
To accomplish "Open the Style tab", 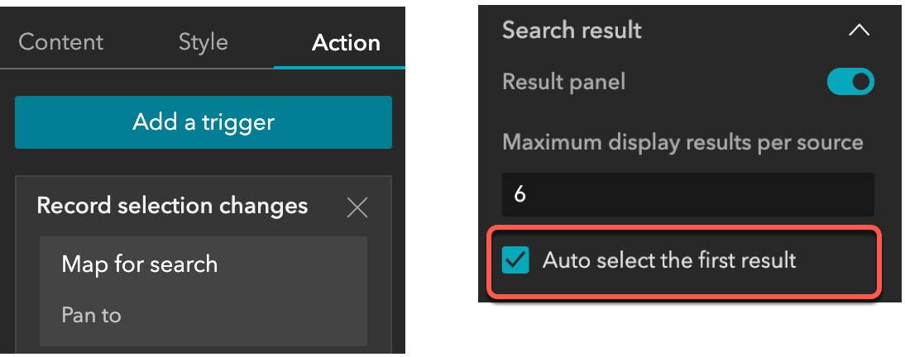I will pos(203,42).
